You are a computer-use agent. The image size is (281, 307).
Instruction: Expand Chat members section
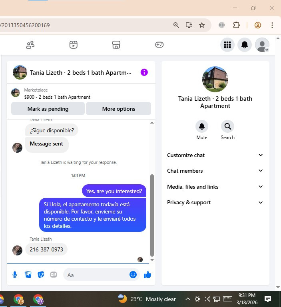(x=215, y=171)
